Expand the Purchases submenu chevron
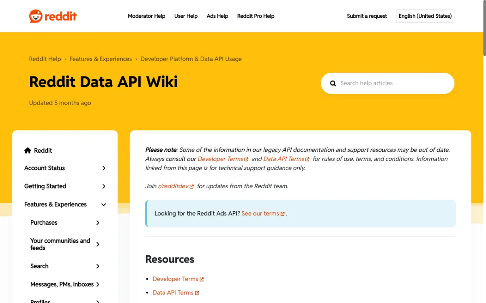The height and width of the screenshot is (303, 486). pos(98,223)
